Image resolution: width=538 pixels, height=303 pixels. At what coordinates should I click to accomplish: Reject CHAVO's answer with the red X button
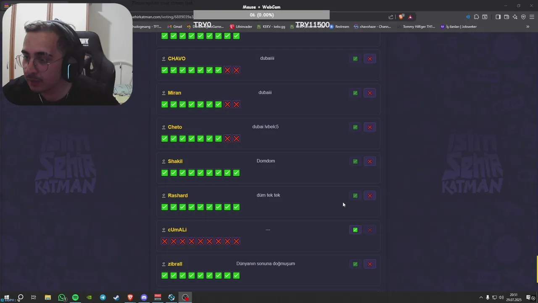370,58
